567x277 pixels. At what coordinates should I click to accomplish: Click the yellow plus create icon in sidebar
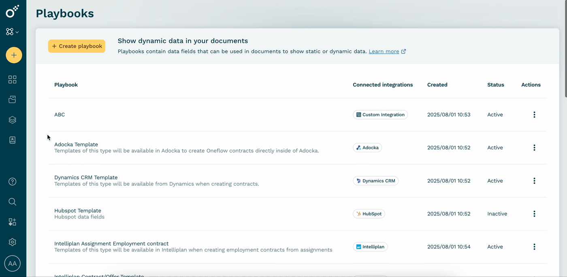pos(14,55)
